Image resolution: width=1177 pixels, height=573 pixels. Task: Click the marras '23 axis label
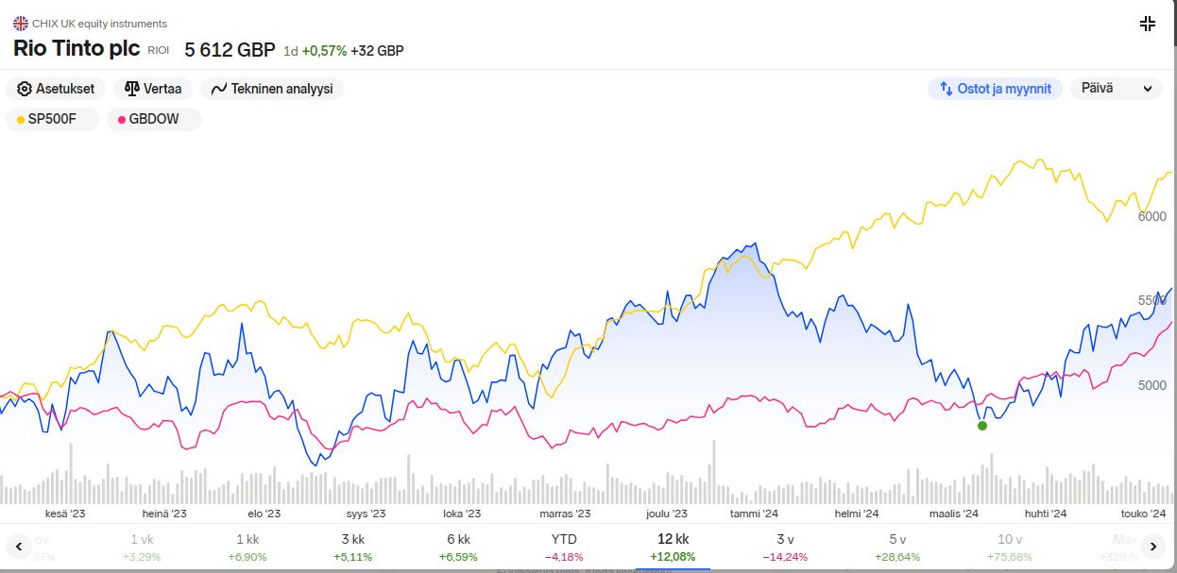pyautogui.click(x=565, y=514)
